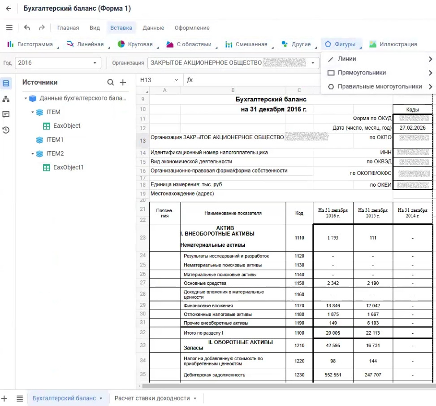Image resolution: width=436 pixels, height=406 pixels.
Task: Collapse the Данные бухгалтерского баланса node
Action: click(x=26, y=98)
